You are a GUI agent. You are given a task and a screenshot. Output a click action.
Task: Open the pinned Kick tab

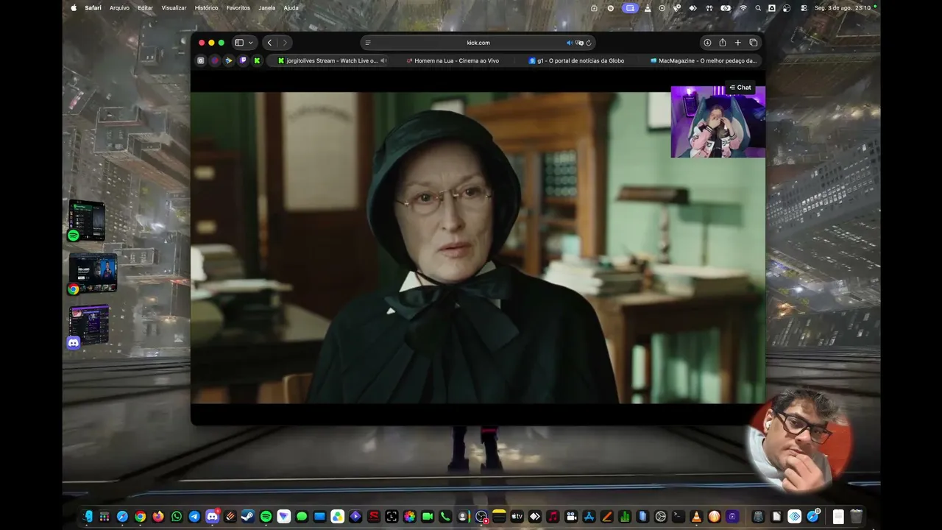[x=257, y=60]
